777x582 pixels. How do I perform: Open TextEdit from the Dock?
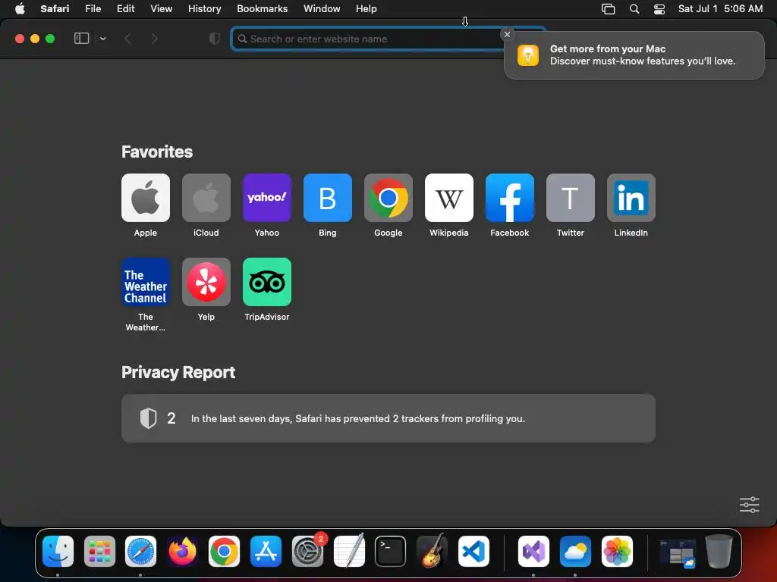(349, 551)
